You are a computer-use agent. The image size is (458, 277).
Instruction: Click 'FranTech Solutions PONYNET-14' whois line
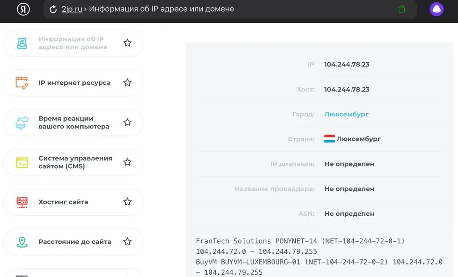tap(300, 241)
